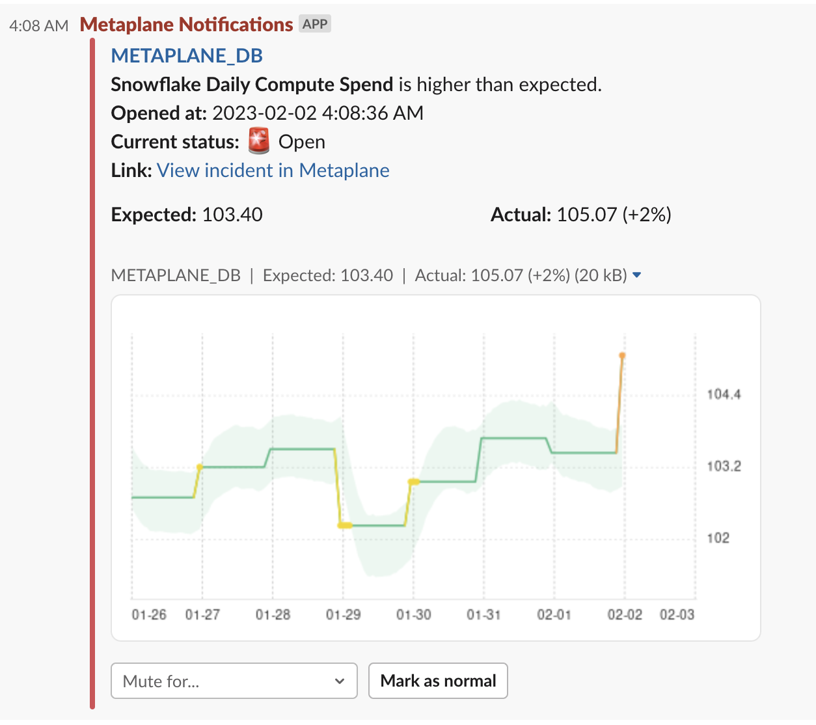The image size is (816, 725).
Task: Click the 102 y-axis label
Action: click(x=718, y=538)
